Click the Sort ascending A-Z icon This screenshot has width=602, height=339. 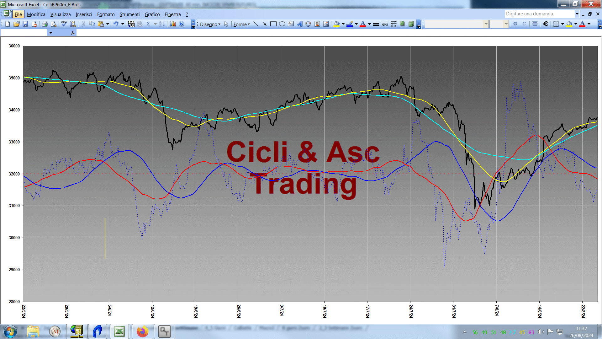point(162,24)
